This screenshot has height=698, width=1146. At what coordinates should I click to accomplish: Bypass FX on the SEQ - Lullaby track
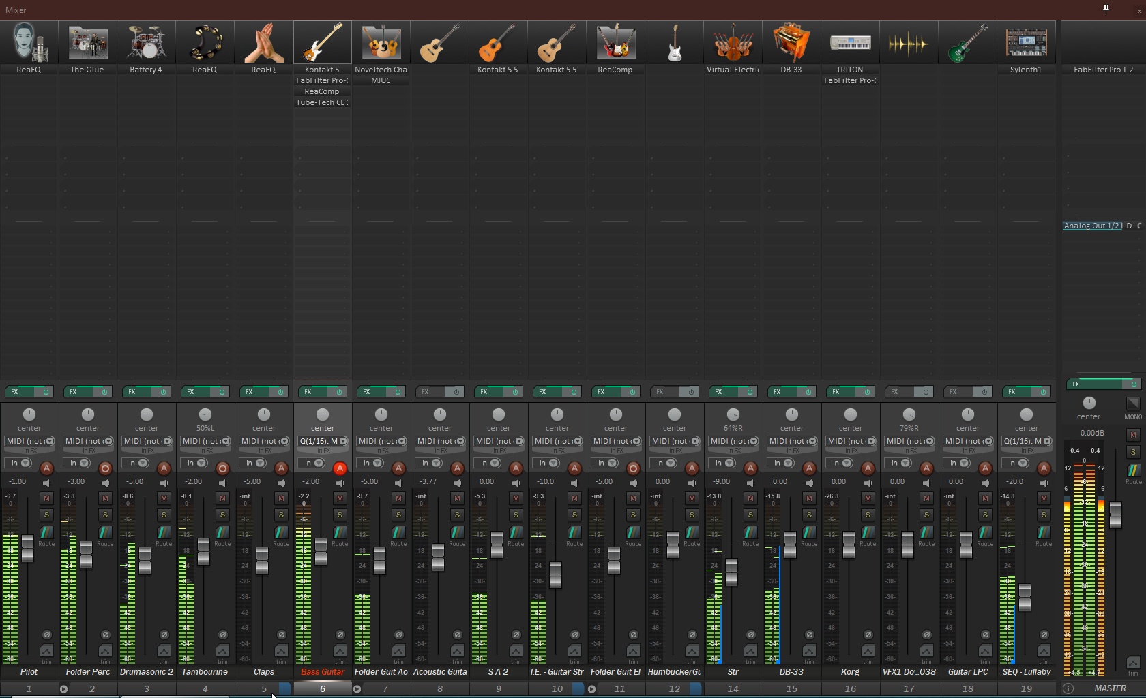point(1043,392)
